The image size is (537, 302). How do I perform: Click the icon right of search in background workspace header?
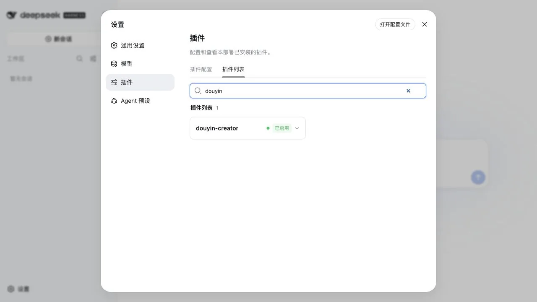point(93,59)
